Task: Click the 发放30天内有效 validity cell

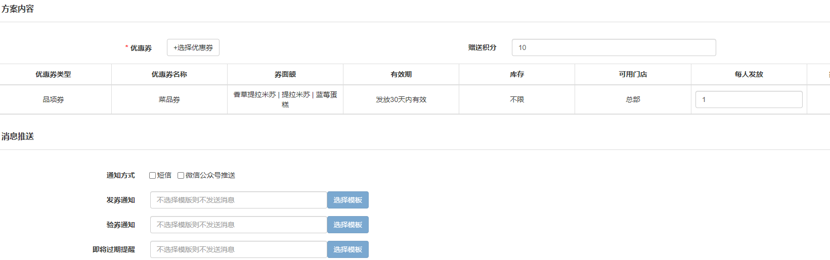Action: click(401, 99)
